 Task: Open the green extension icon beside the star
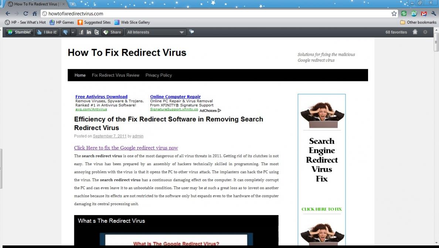point(404,13)
